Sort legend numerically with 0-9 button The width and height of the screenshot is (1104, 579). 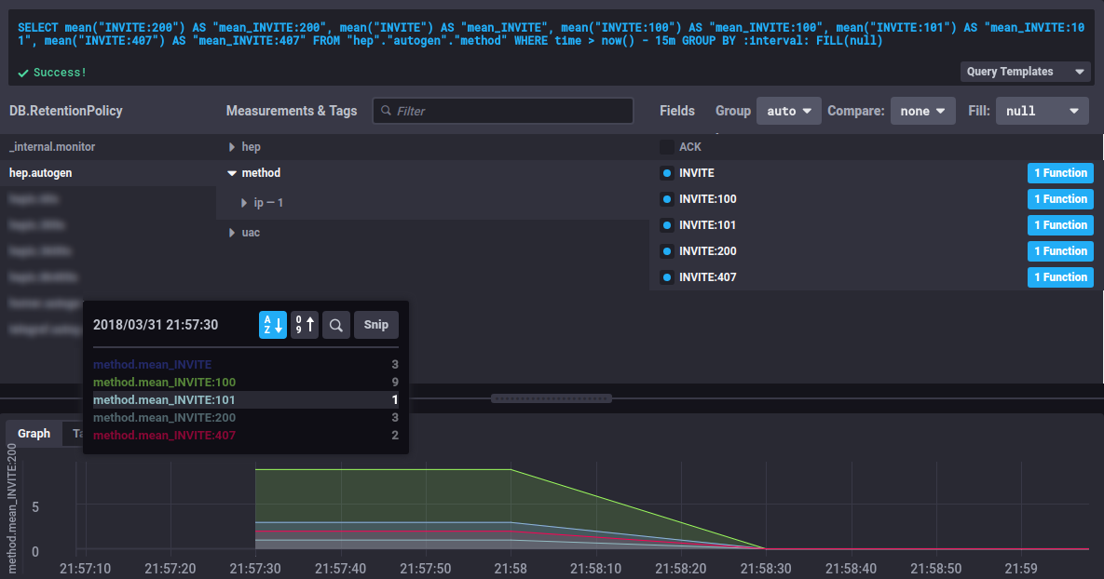point(304,325)
